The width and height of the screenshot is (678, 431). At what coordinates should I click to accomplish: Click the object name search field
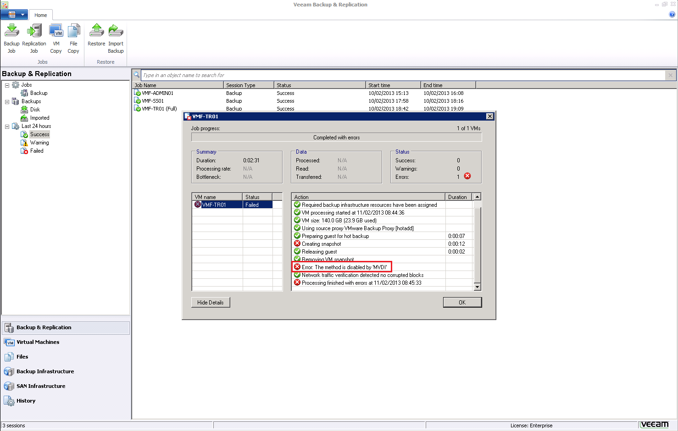click(x=403, y=75)
